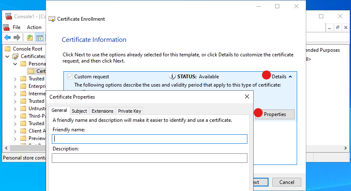Click the Preview folder icon in tree
This screenshot has width=351, height=191.
pyautogui.click(x=23, y=138)
